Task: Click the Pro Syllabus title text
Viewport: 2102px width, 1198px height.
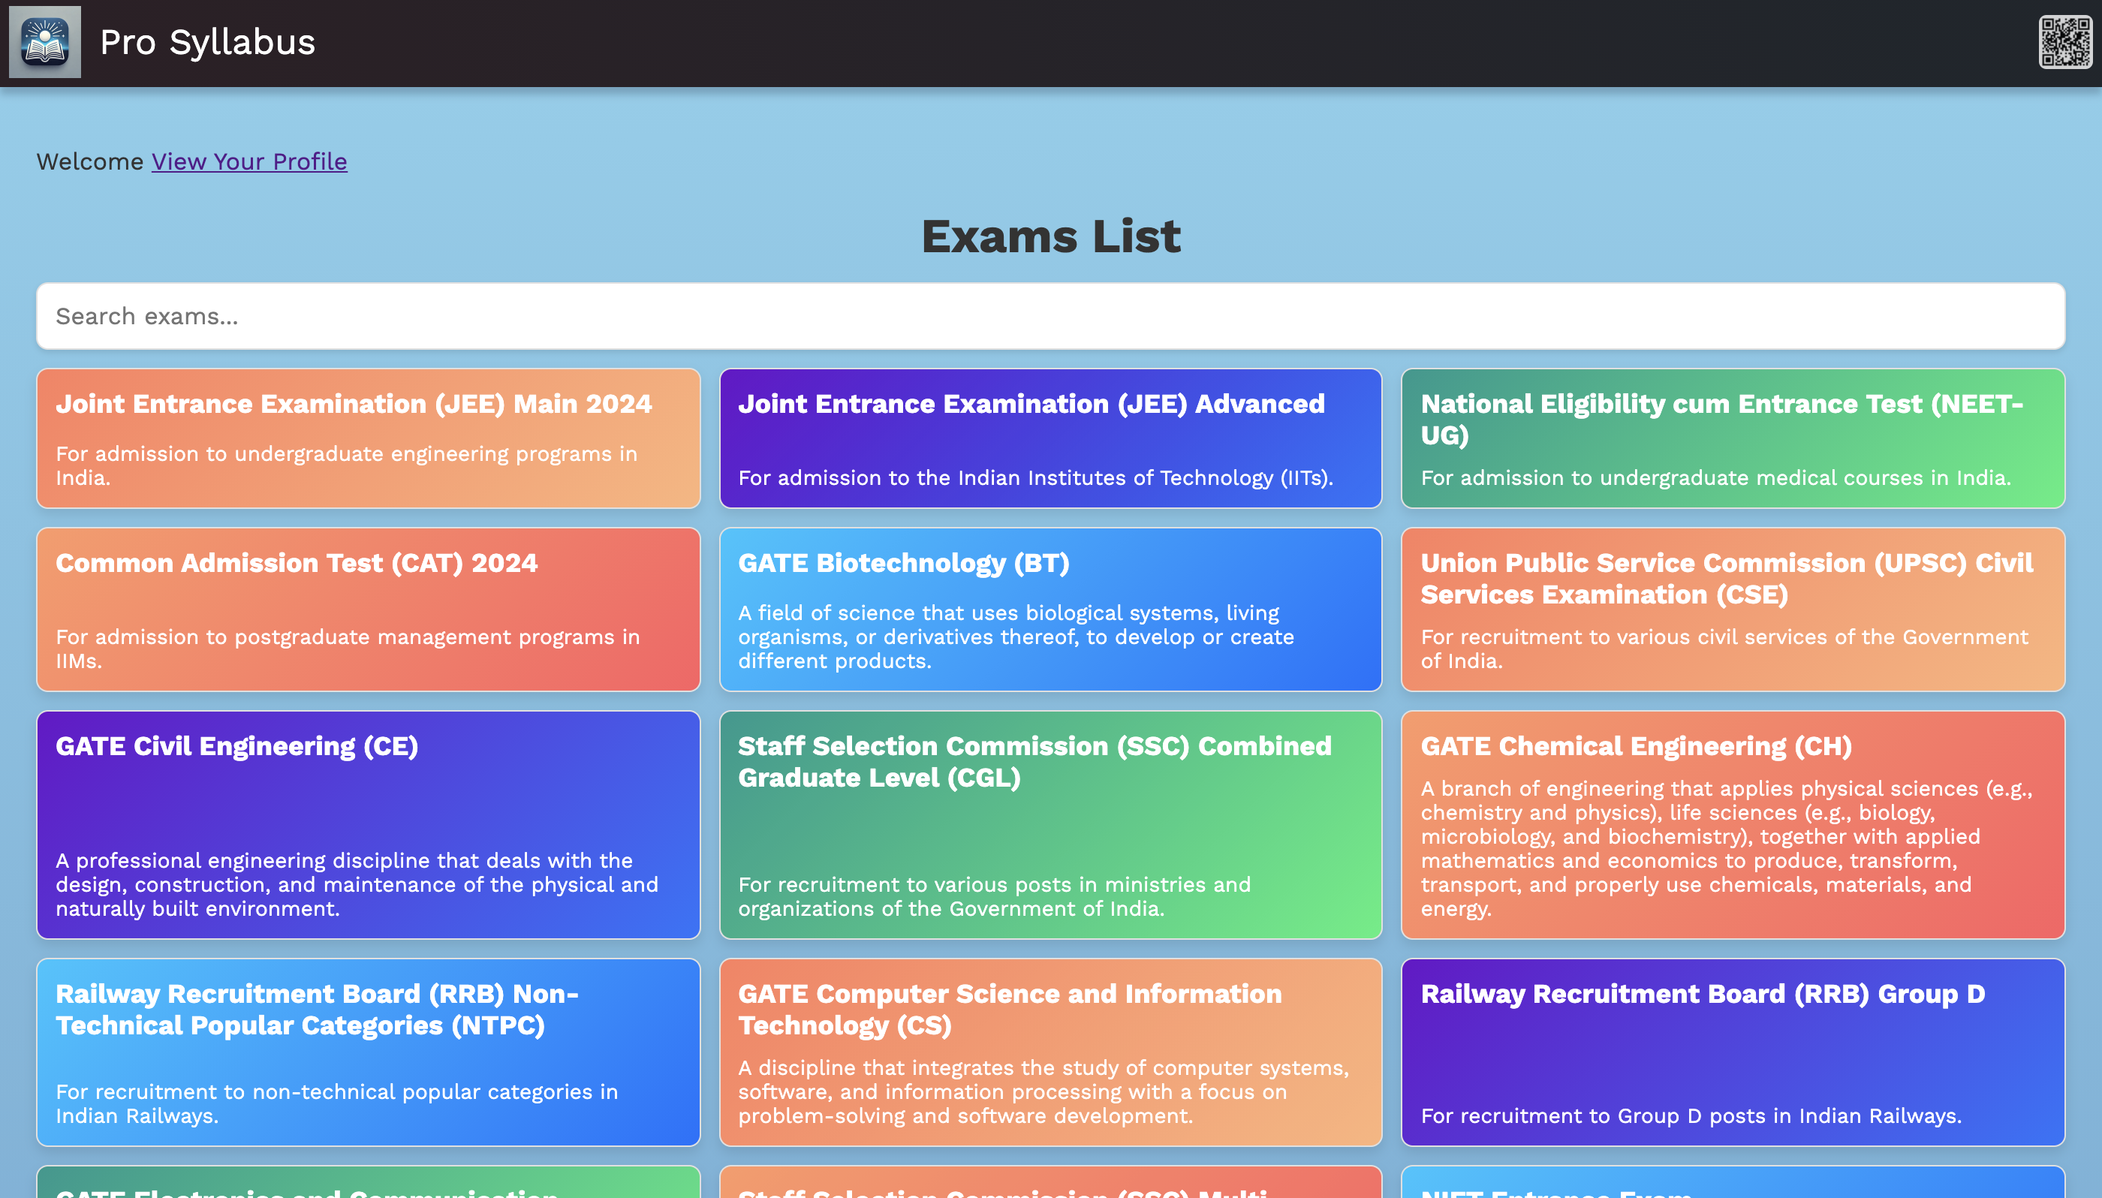Action: coord(207,42)
